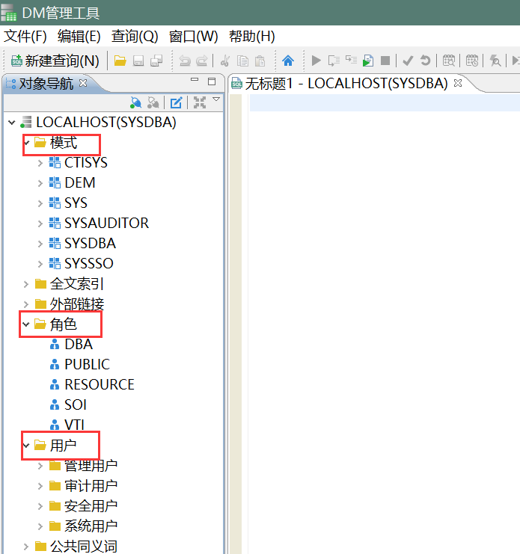The width and height of the screenshot is (520, 554).
Task: Collapse the LOCALHOST(SYSDBA) node
Action: click(12, 123)
